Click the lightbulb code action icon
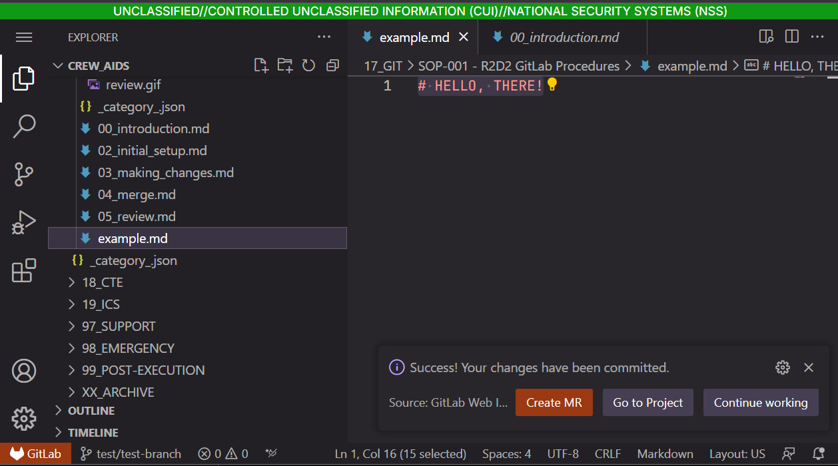 552,85
